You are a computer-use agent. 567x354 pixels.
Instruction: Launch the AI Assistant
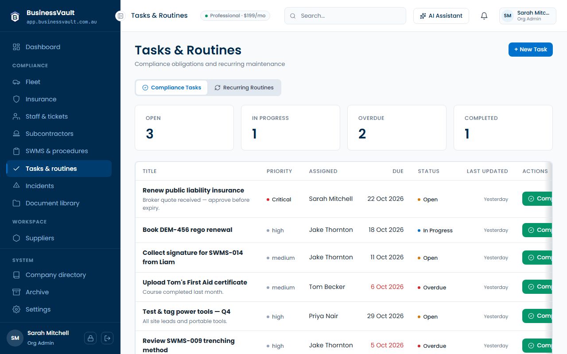[x=441, y=16]
